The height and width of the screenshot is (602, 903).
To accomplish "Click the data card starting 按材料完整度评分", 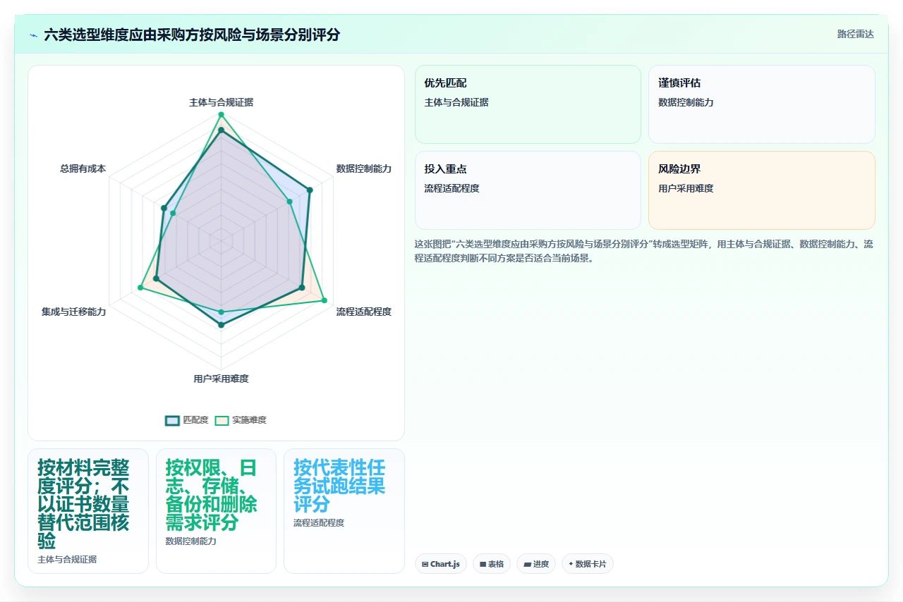I will point(88,511).
